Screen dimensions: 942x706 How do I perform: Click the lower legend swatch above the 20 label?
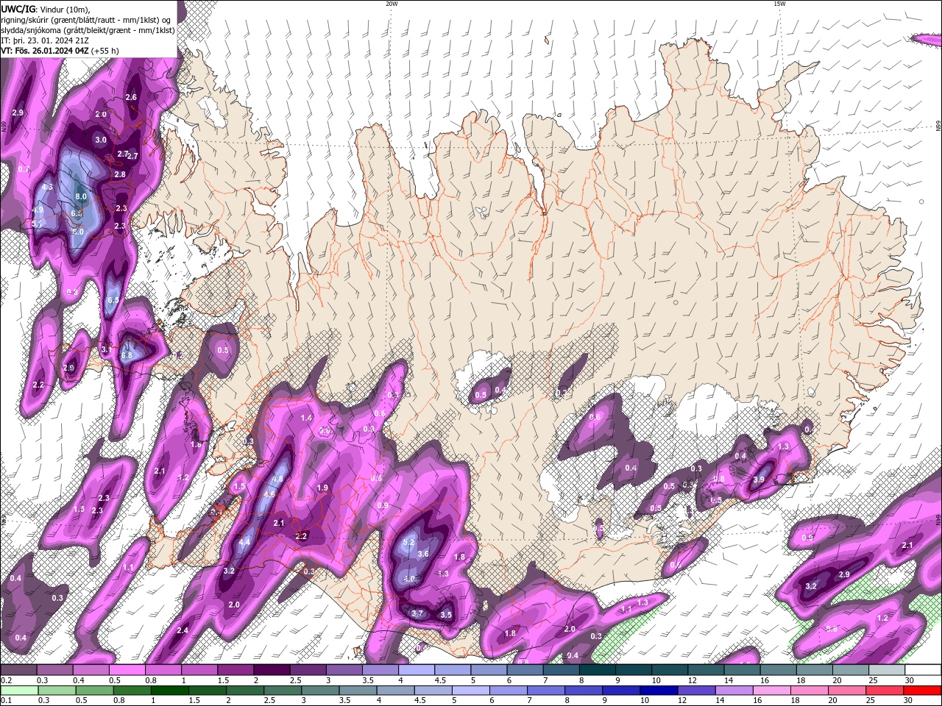[x=848, y=691]
